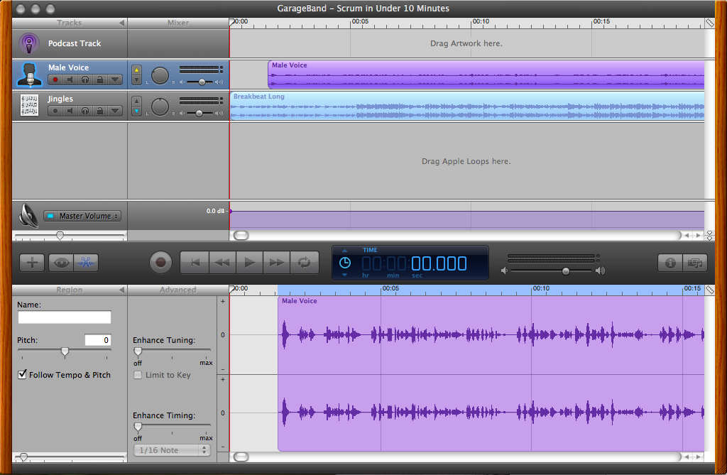This screenshot has width=727, height=475.
Task: Lock the Male Voice track
Action: tap(99, 80)
